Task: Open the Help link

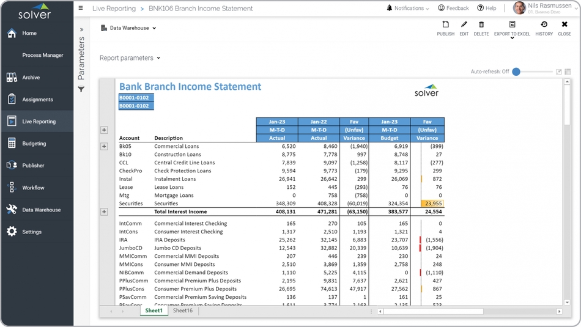Action: [x=487, y=9]
